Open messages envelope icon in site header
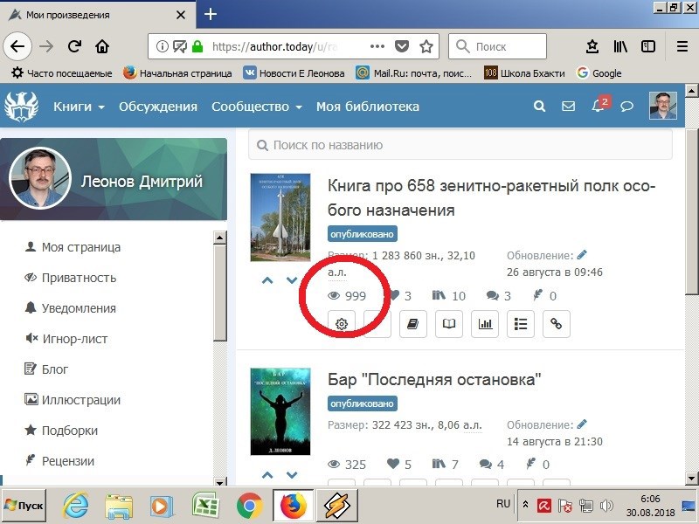 pos(568,107)
